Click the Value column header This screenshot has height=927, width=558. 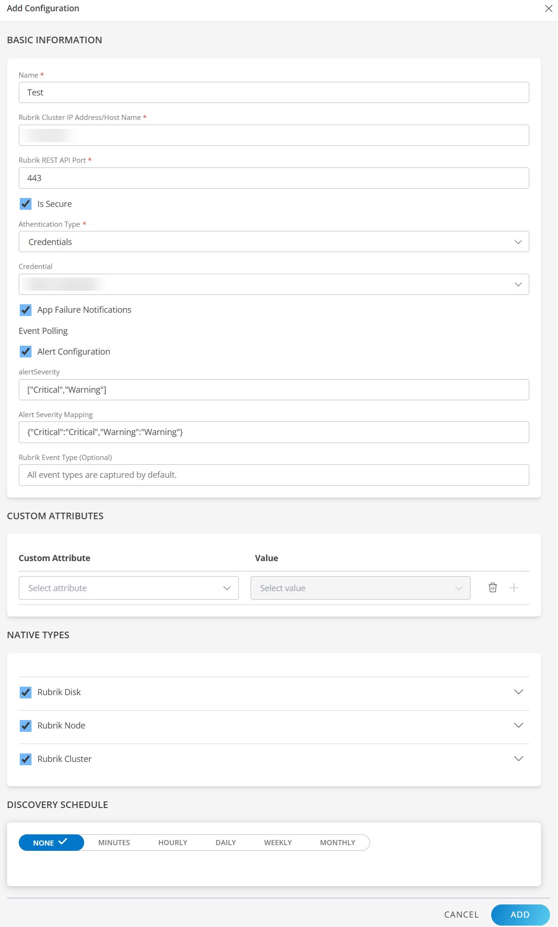click(267, 558)
